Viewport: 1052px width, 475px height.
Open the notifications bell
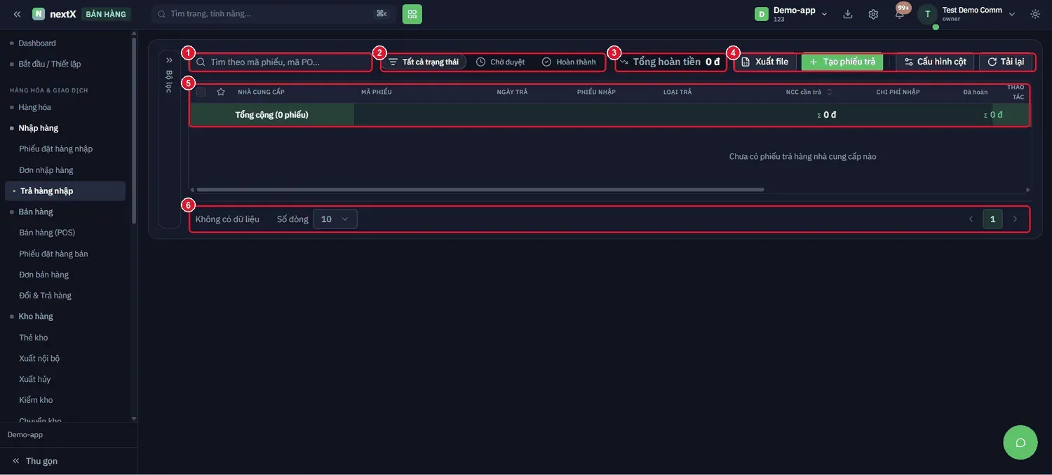[x=900, y=14]
